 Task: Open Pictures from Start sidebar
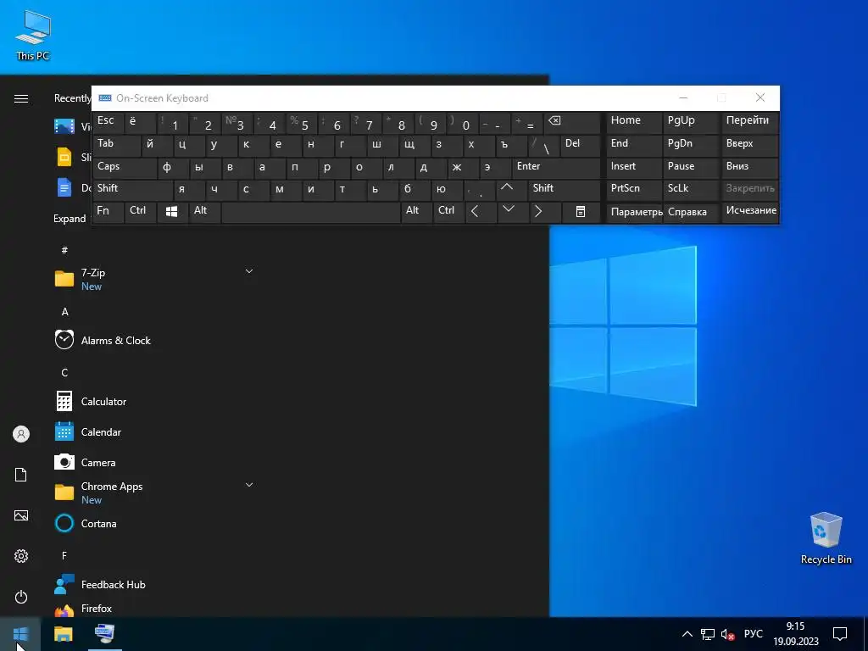21,515
